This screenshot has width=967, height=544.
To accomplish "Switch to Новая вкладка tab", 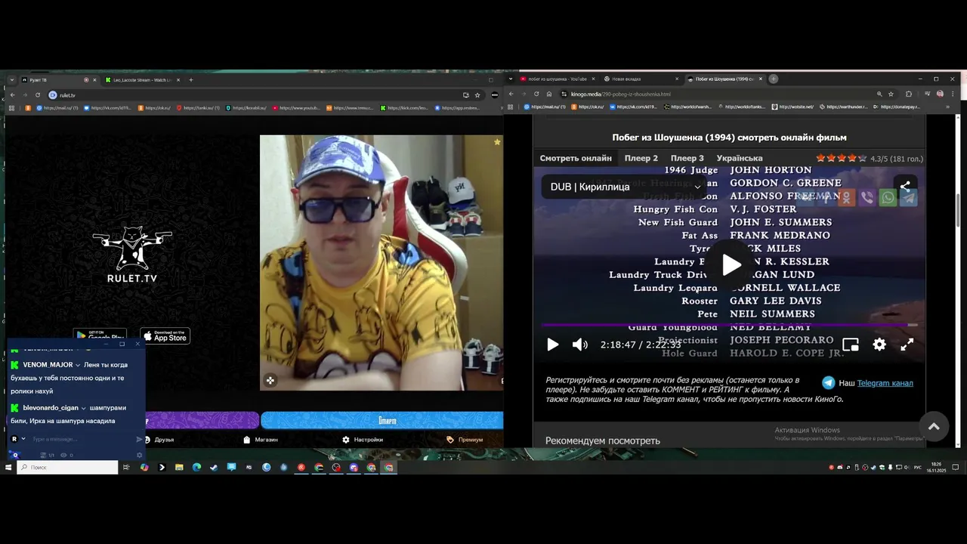I will (641, 79).
